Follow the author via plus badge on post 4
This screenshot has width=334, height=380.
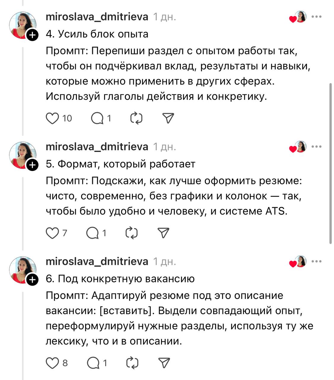pyautogui.click(x=32, y=35)
